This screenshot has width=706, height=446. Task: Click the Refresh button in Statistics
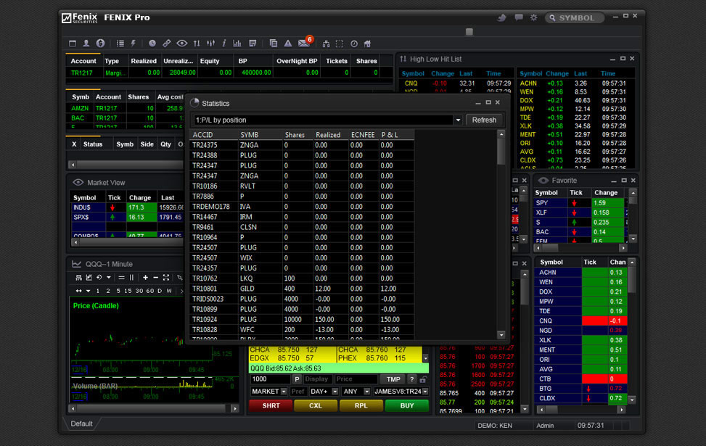[484, 120]
